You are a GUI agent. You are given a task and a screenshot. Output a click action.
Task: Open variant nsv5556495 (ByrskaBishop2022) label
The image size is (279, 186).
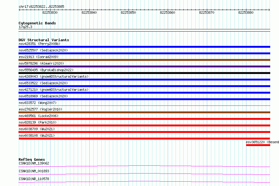tap(46, 70)
